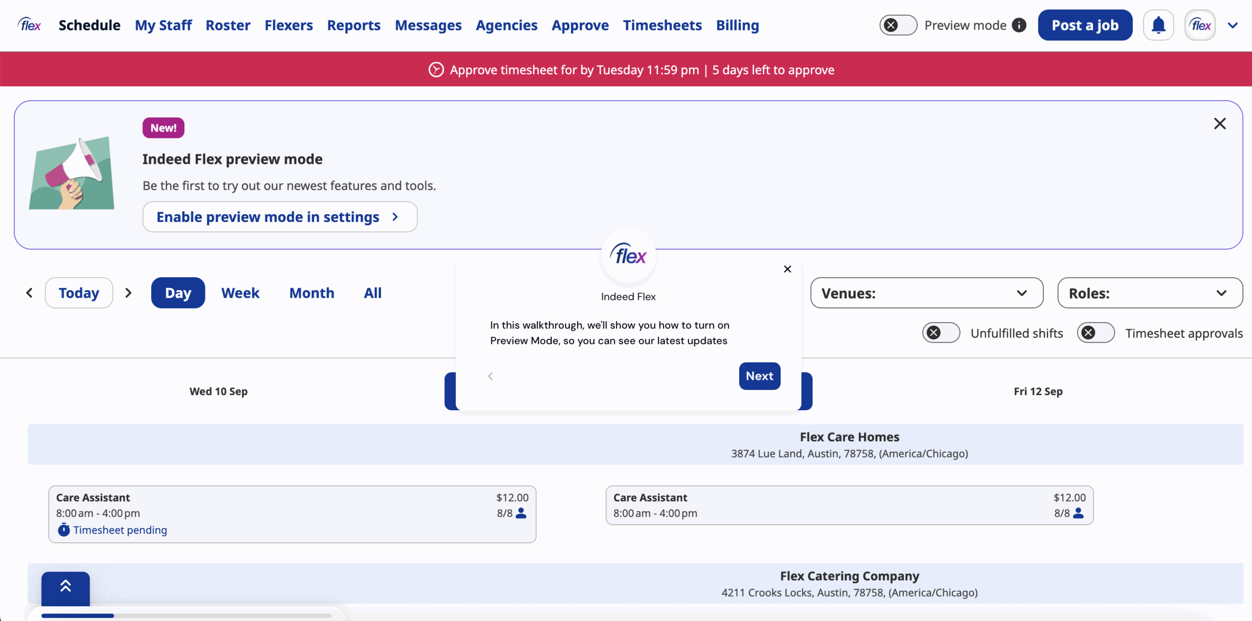The height and width of the screenshot is (621, 1252).
Task: Click the New! badge
Action: (163, 128)
